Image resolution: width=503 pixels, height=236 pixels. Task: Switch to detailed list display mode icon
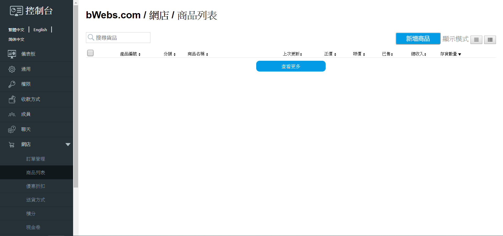tap(490, 40)
